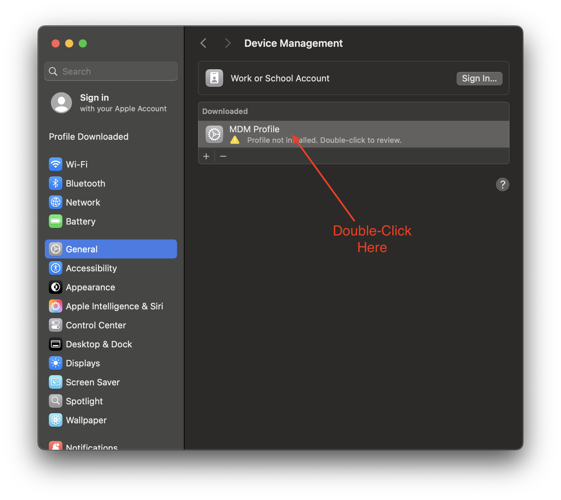Open Battery icon in sidebar
Image resolution: width=561 pixels, height=500 pixels.
click(x=56, y=222)
